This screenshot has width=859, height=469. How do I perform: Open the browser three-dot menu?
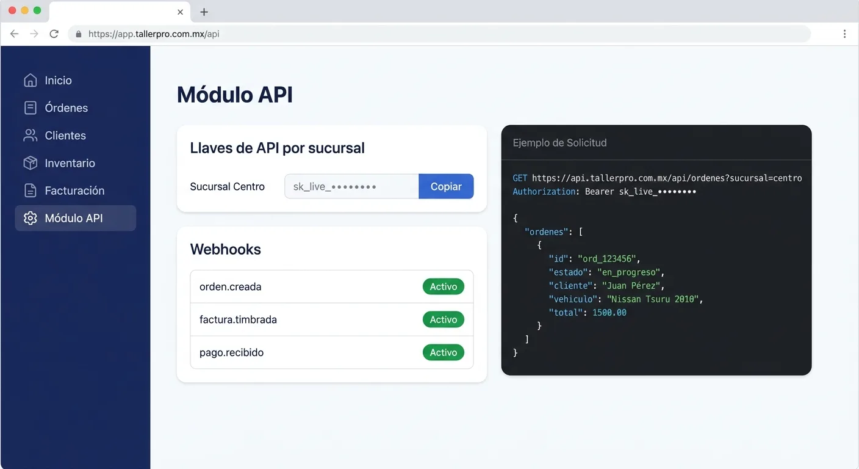[844, 34]
